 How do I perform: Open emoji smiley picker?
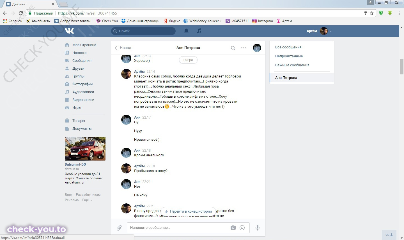coord(242,228)
